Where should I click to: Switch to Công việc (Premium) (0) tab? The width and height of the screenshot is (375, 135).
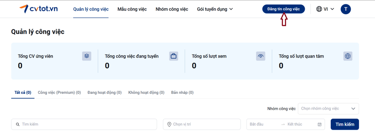point(59,92)
